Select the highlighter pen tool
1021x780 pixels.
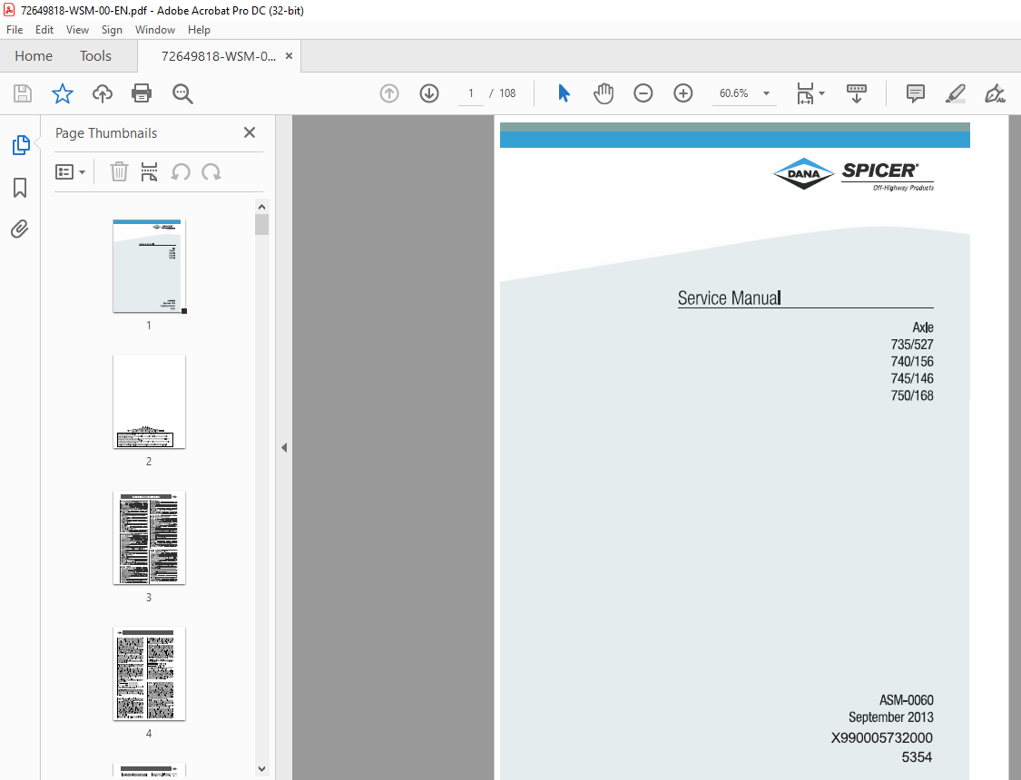[956, 93]
